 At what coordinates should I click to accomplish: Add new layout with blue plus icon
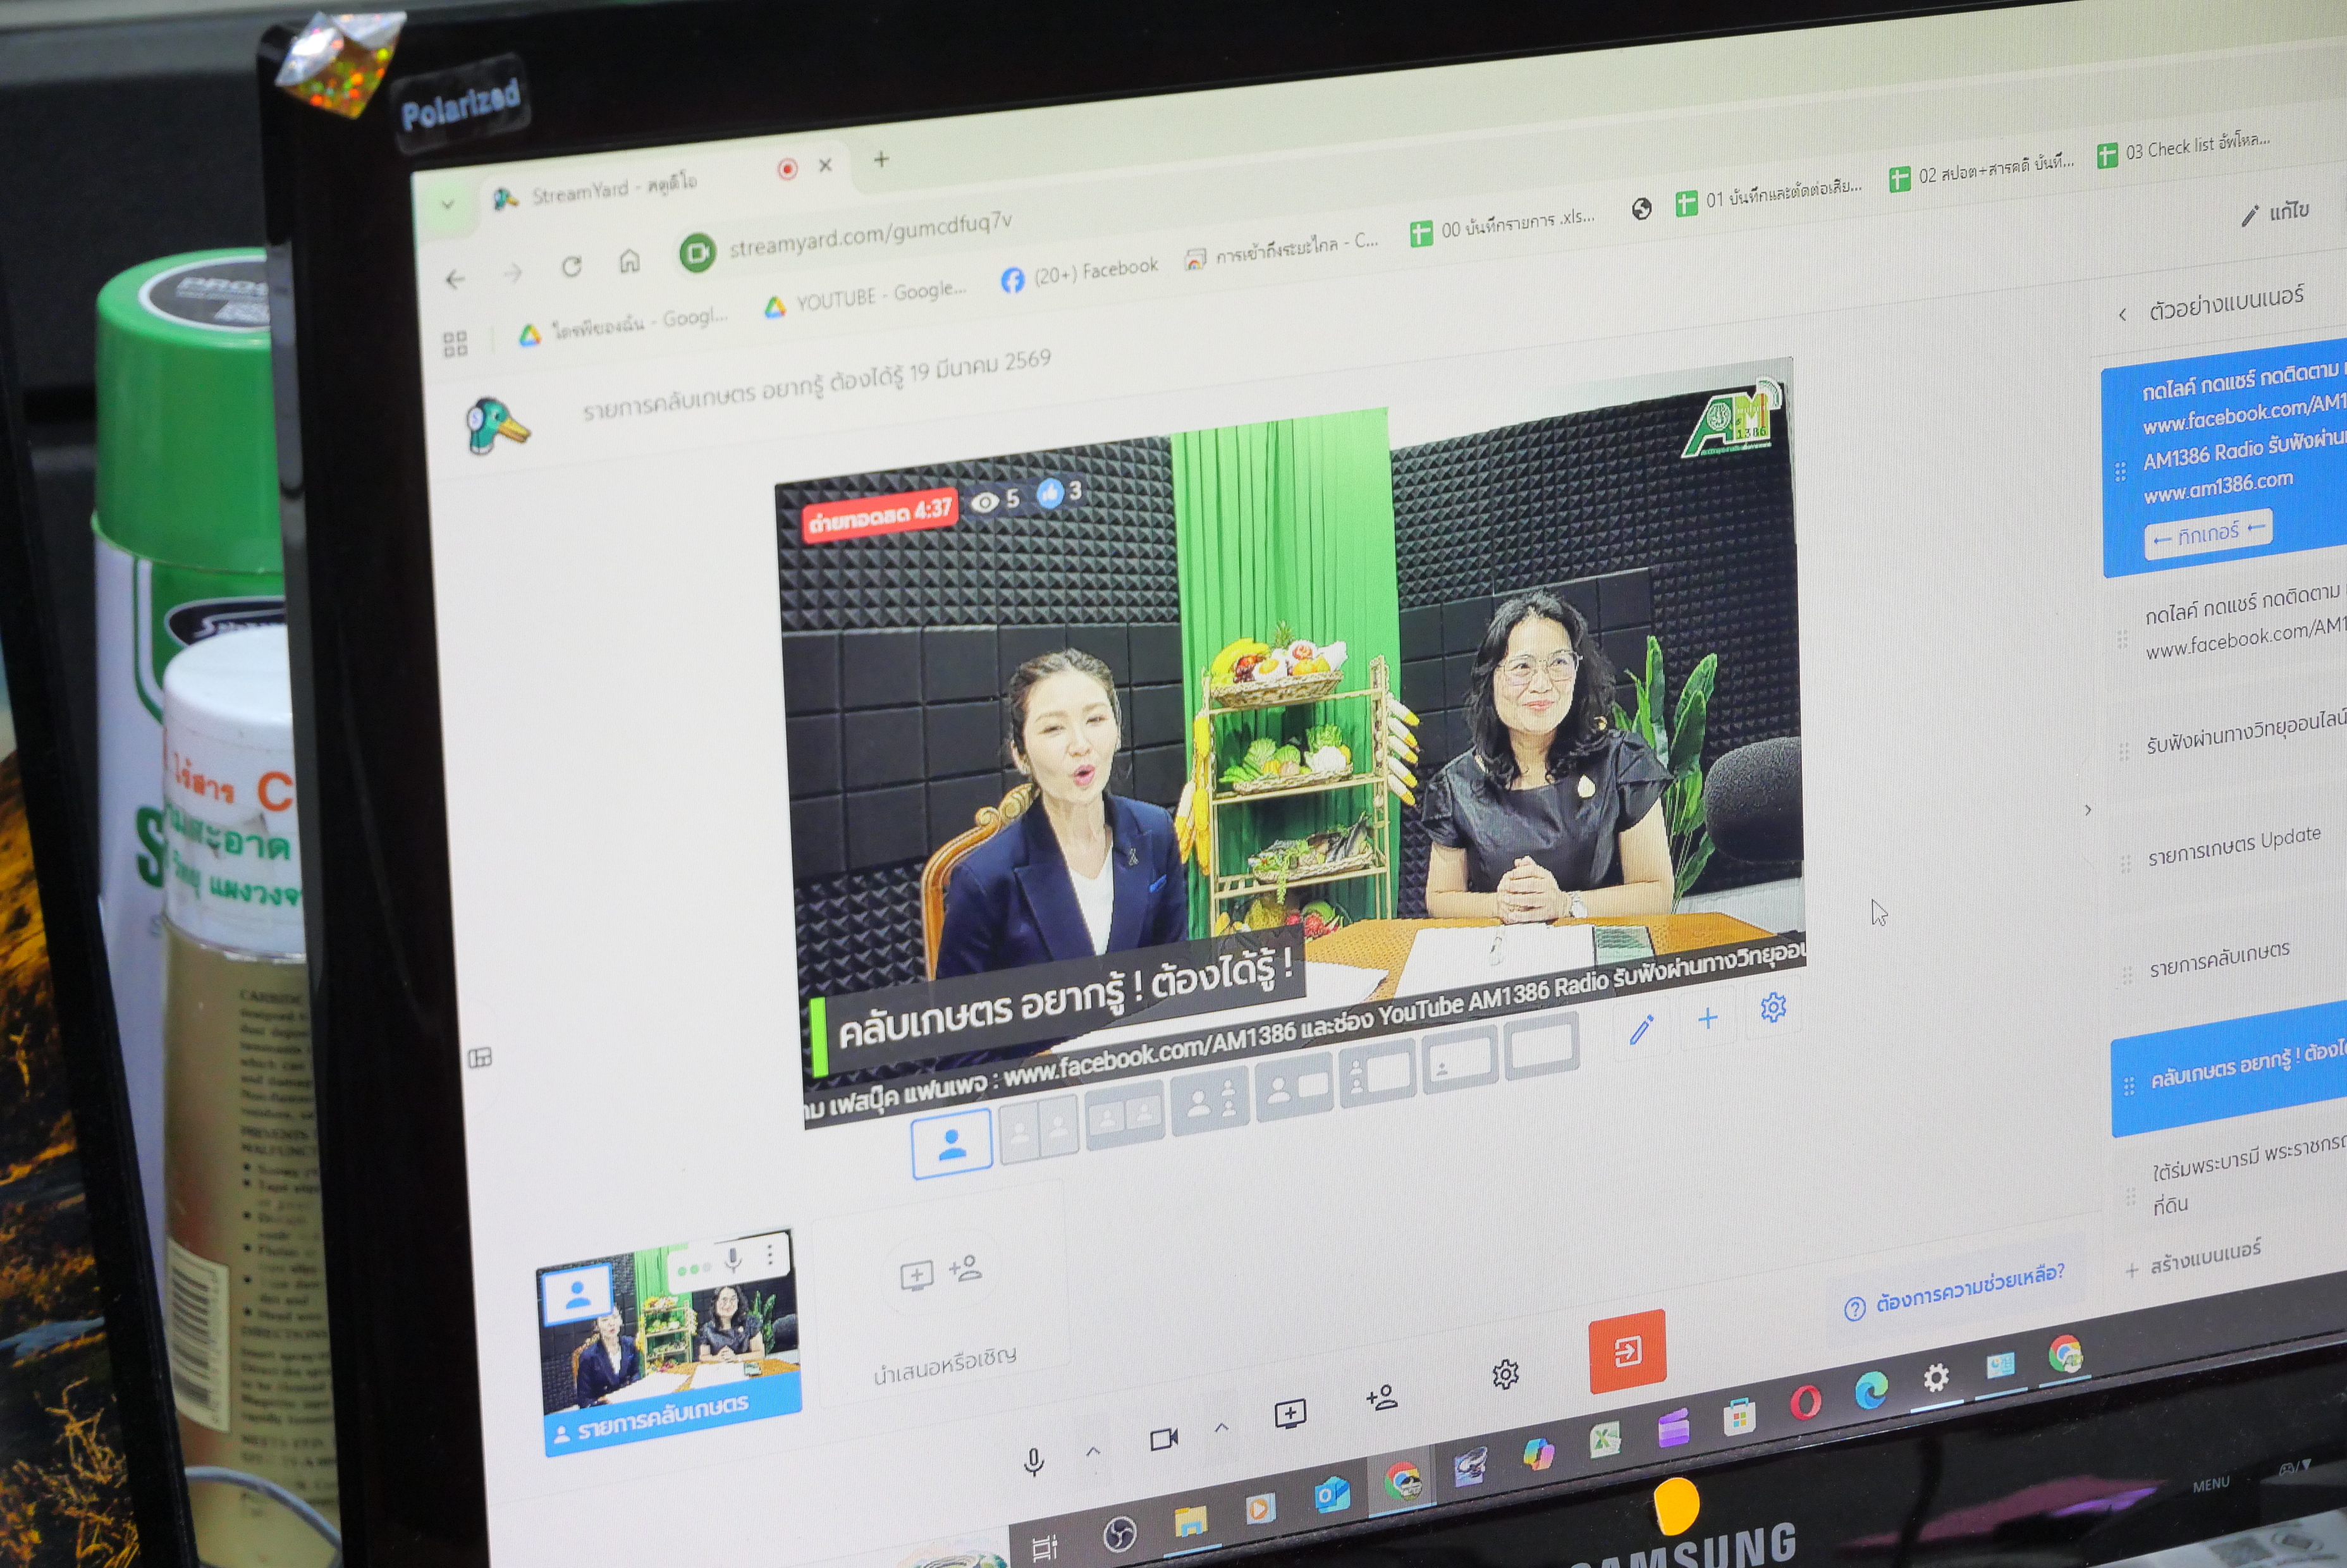(x=1708, y=1018)
